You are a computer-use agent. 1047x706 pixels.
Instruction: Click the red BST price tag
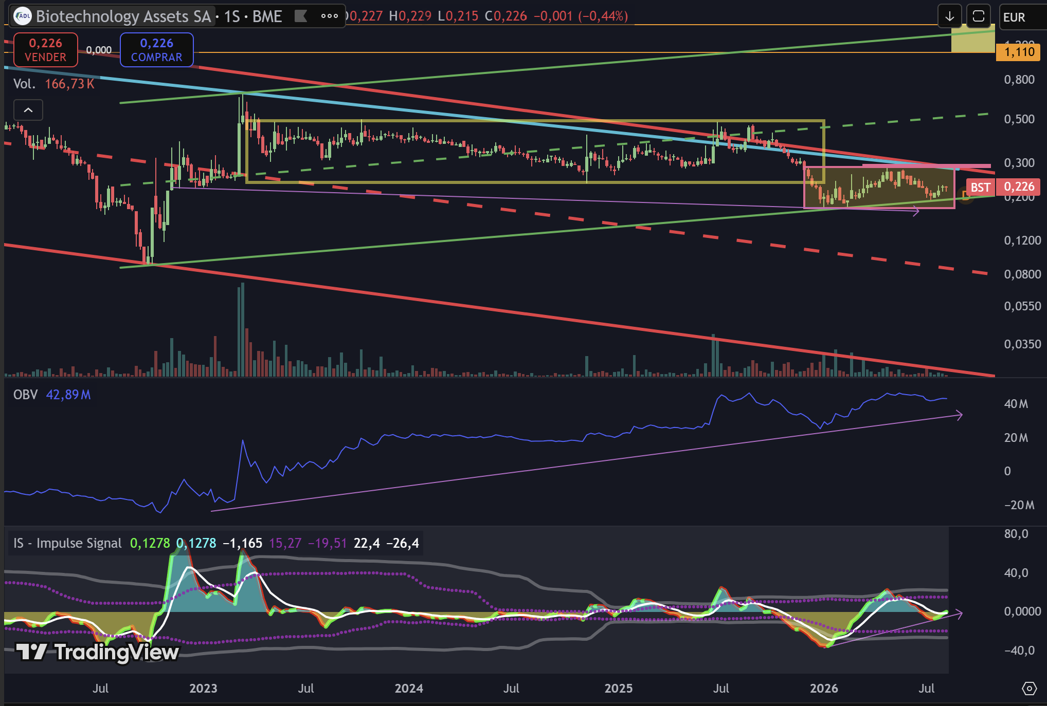[980, 187]
